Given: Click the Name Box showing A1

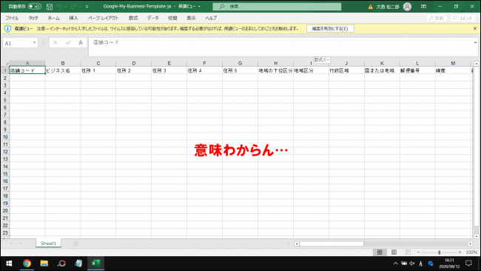Looking at the screenshot, I should pos(17,43).
